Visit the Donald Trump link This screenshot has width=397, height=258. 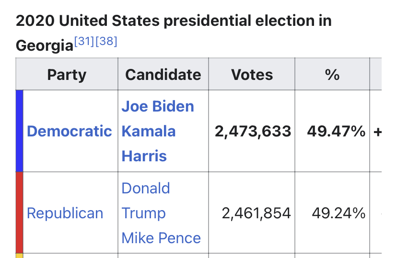click(145, 201)
